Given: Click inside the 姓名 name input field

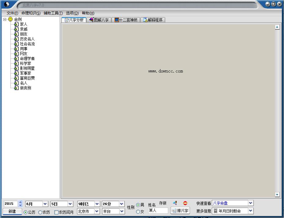Looking at the screenshot, I should point(158,211).
